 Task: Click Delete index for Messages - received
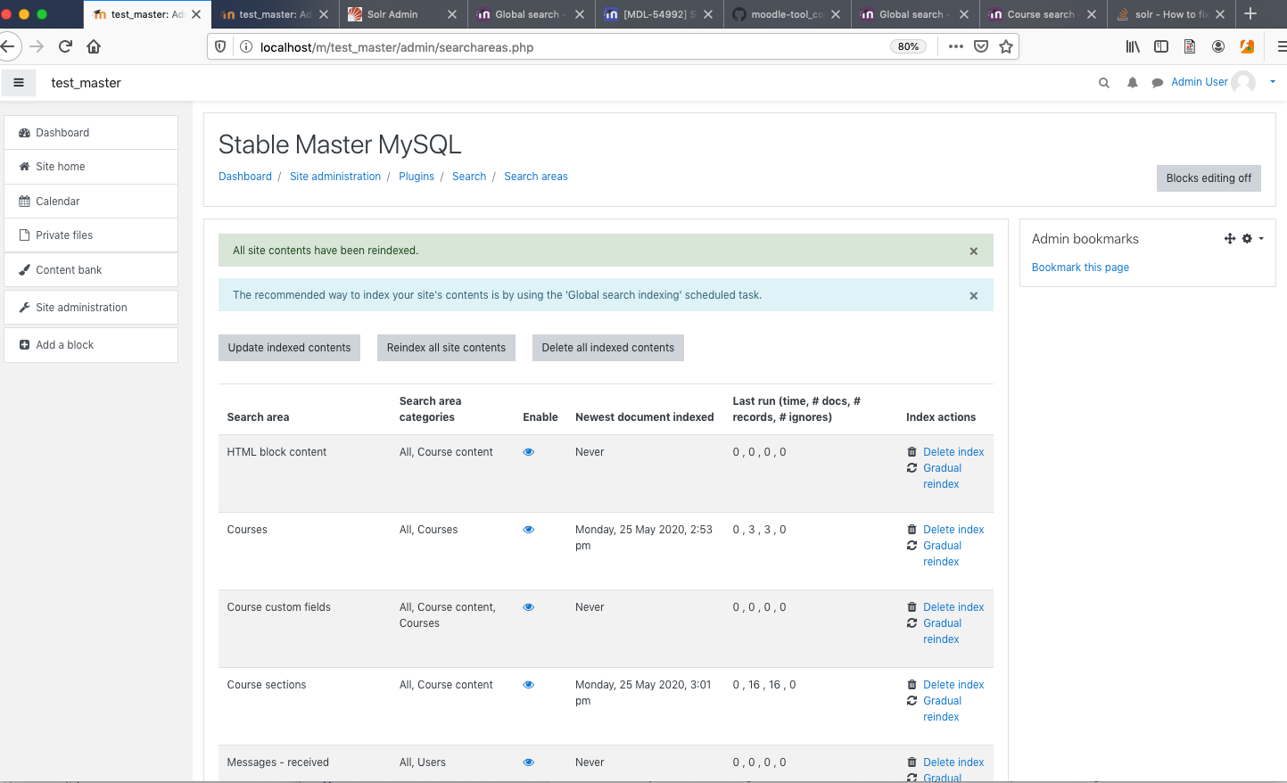click(x=953, y=762)
